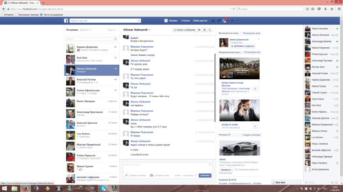Click the РУС language indicator in tray
Image resolution: width=343 pixels, height=192 pixels.
pyautogui.click(x=325, y=188)
